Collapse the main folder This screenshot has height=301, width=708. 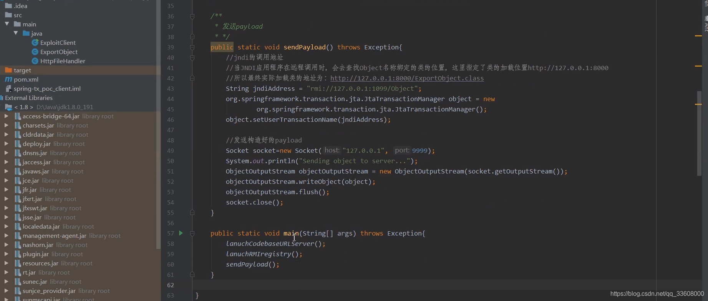click(7, 24)
